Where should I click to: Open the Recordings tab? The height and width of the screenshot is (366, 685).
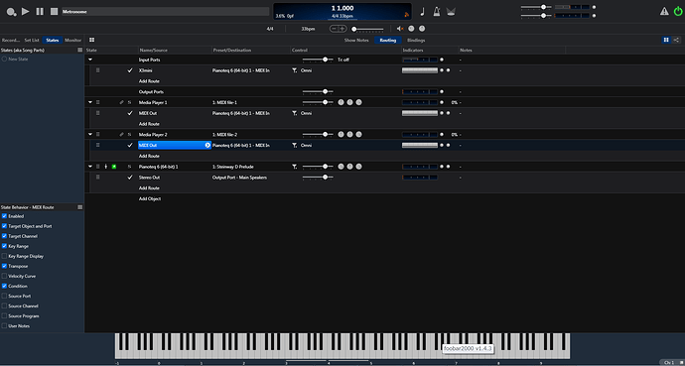[11, 40]
